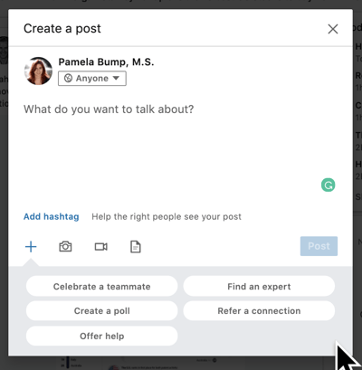Viewport: 362px width, 370px height.
Task: Select Offer help option
Action: 102,336
